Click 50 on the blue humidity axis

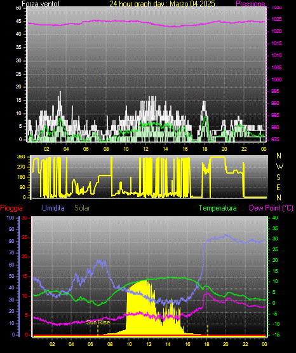tap(11, 277)
